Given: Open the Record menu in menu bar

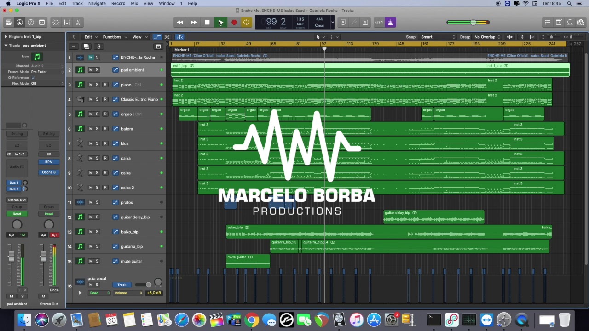Looking at the screenshot, I should tap(118, 3).
